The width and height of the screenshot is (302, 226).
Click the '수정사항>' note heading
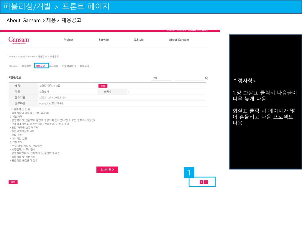click(x=244, y=81)
